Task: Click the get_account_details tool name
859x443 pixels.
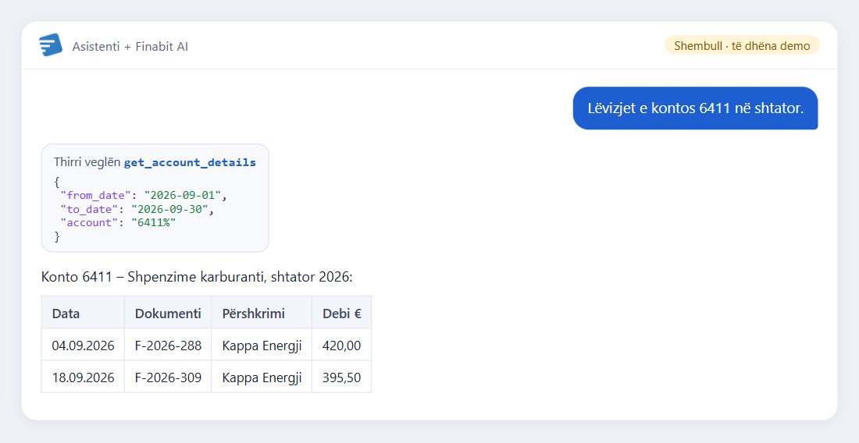Action: [190, 162]
